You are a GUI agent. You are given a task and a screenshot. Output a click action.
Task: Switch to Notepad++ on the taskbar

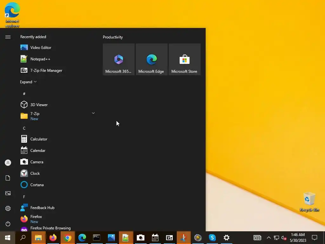[126, 238]
